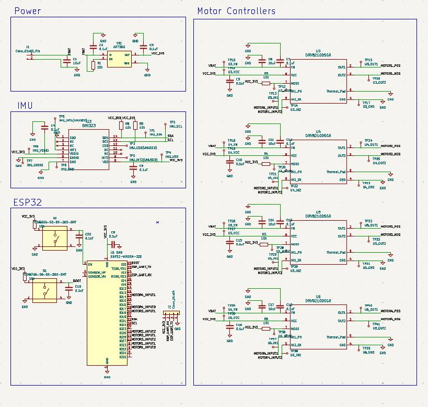Click the BOOT net label beside switch S1
This screenshot has width=428, height=407.
[77, 281]
